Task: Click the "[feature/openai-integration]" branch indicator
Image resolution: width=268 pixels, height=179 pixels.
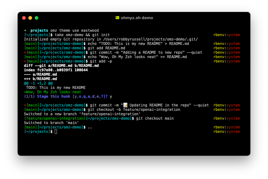Action: (55, 118)
